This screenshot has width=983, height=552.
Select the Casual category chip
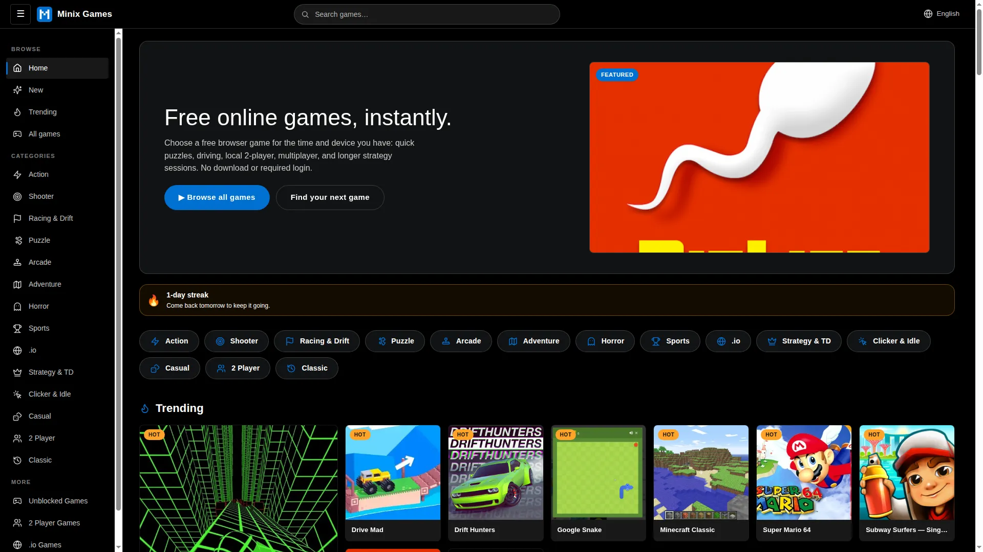(169, 368)
